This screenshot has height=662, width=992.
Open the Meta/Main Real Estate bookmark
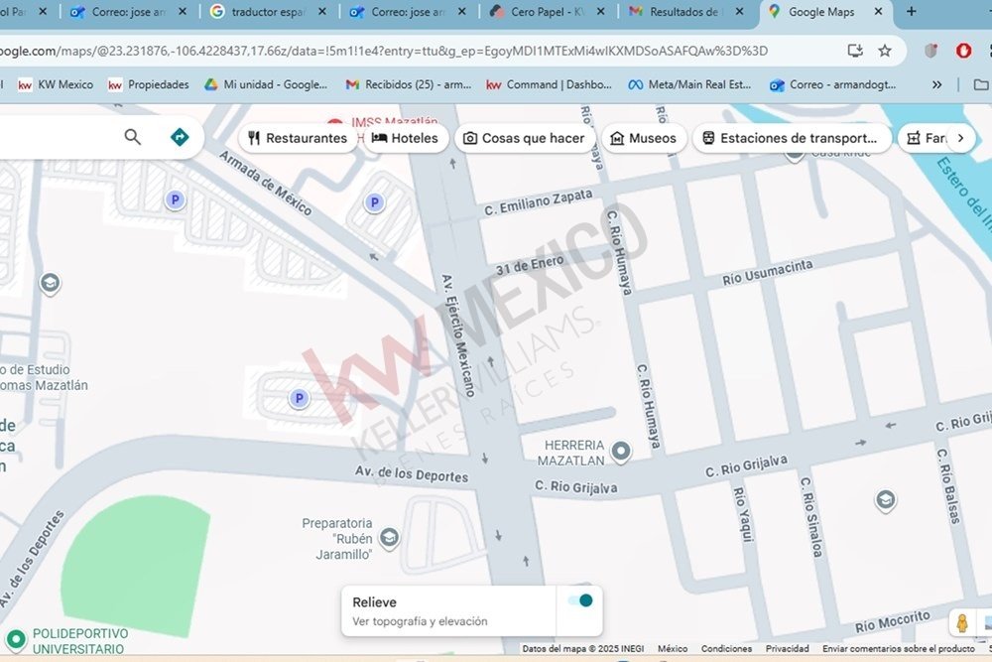(689, 84)
